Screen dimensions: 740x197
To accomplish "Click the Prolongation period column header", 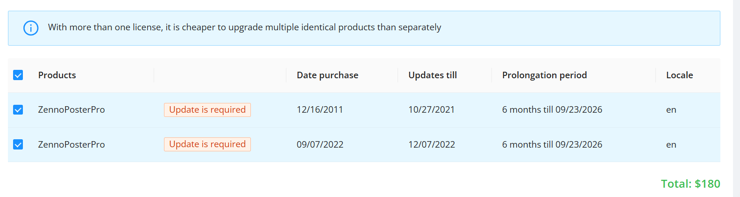I will pos(544,75).
